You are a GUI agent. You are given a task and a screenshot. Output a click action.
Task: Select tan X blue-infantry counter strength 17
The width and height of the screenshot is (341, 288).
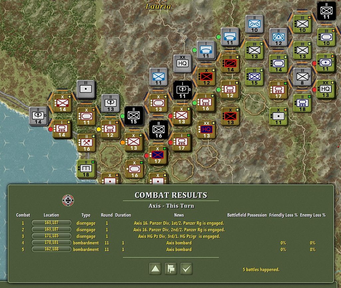click(x=158, y=155)
